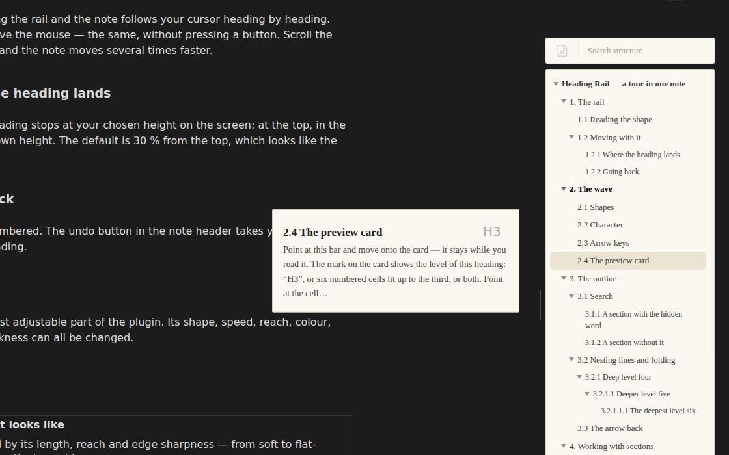Jump to 3.2.1.1.1 The deepest level six
The height and width of the screenshot is (455, 729).
point(648,411)
